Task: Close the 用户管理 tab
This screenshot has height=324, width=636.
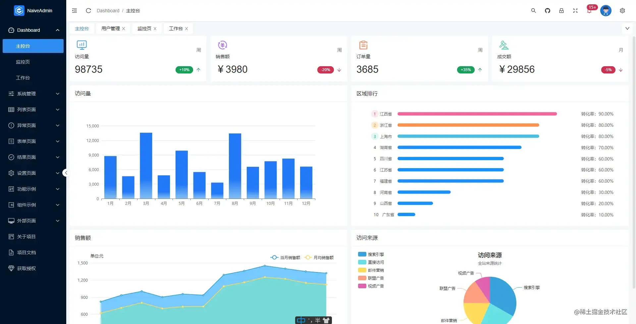Action: coord(124,29)
